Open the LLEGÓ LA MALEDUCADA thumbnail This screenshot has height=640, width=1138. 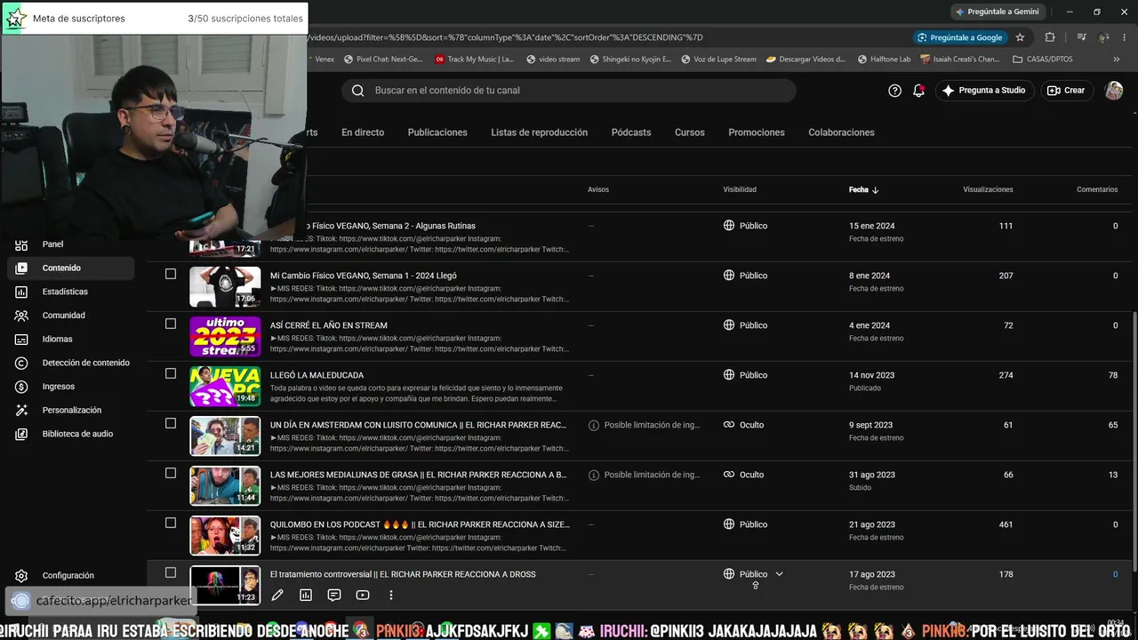click(x=225, y=387)
